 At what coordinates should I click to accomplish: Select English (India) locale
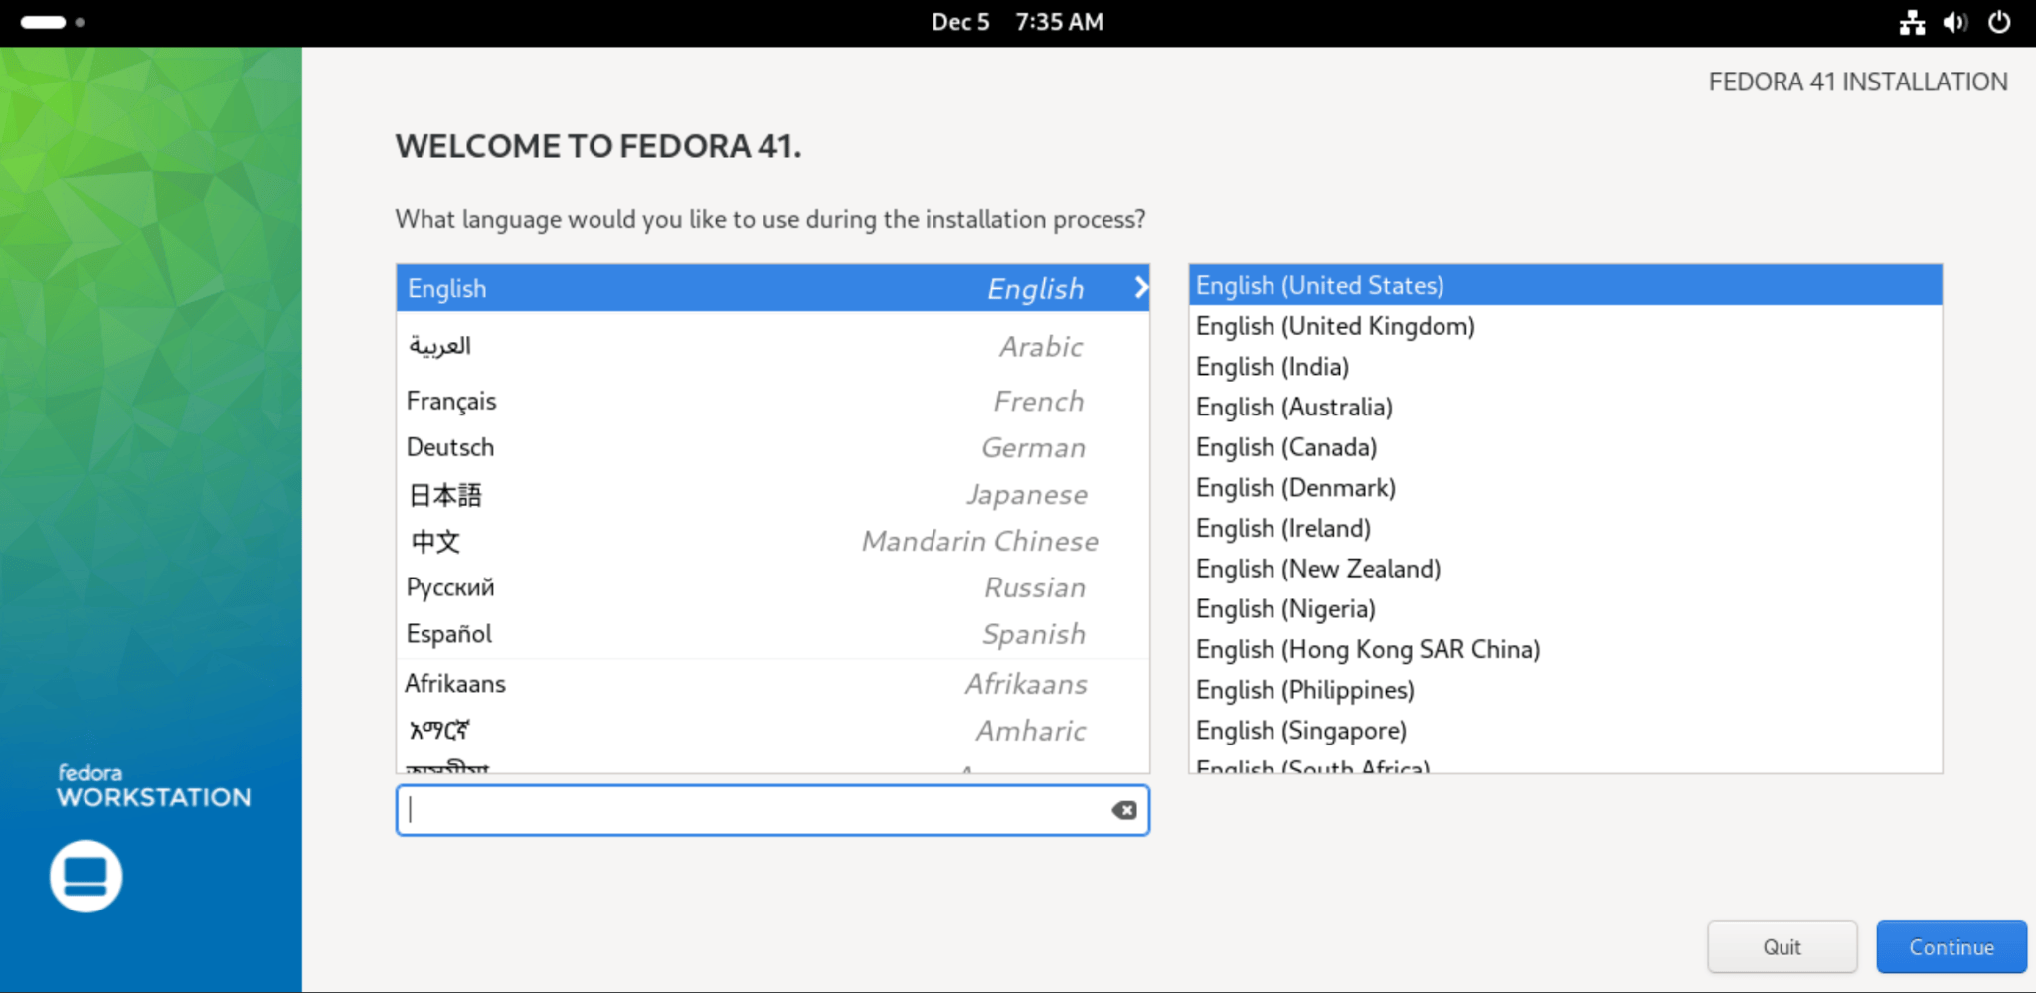pos(1272,366)
